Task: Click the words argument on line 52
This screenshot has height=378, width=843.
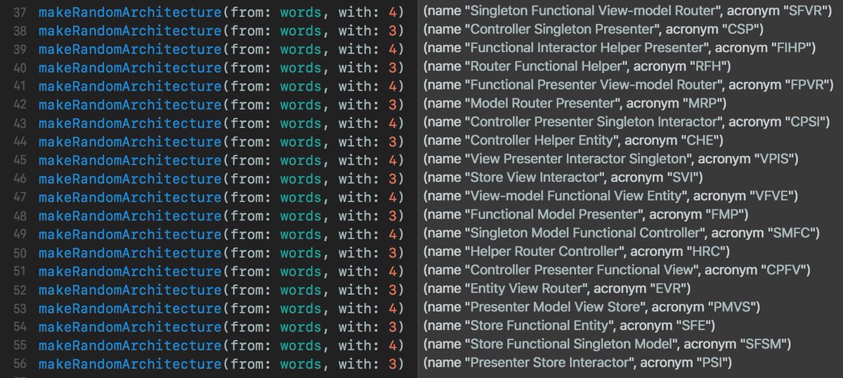Action: pos(301,290)
